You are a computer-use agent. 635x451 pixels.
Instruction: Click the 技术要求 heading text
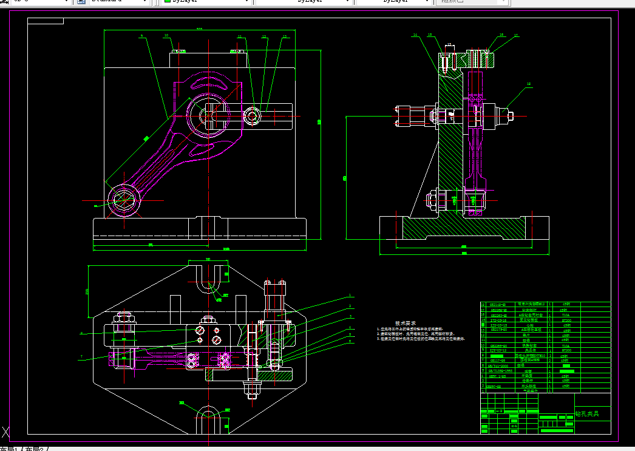[406, 323]
